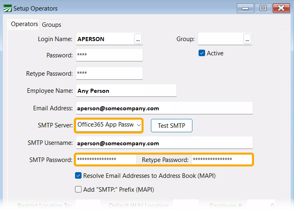This screenshot has height=210, width=294.
Task: Select the Email Address input
Action: tap(164, 108)
